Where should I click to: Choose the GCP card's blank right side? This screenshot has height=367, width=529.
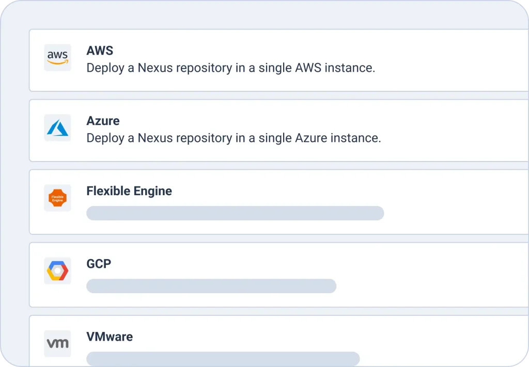coord(455,275)
